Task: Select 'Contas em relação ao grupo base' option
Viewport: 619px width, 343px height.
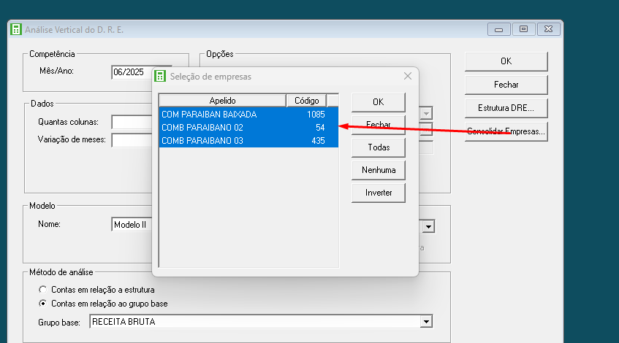Action: [43, 304]
